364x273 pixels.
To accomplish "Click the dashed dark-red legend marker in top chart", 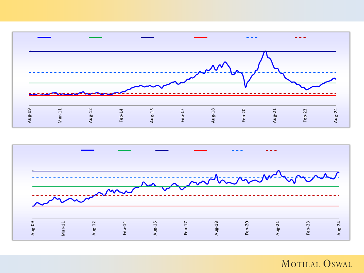I will click(x=300, y=37).
